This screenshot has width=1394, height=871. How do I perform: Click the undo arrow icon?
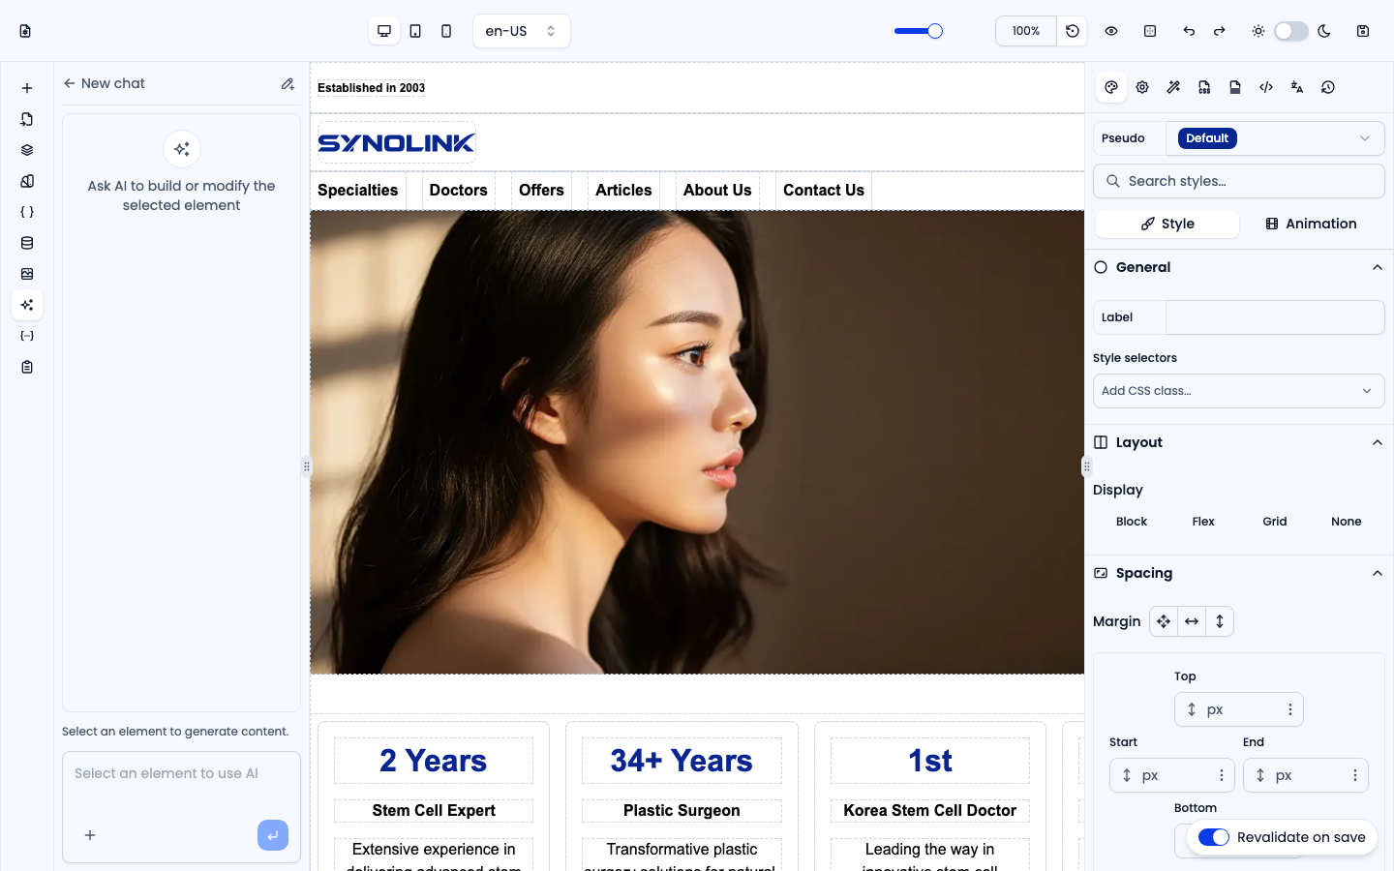pyautogui.click(x=1189, y=31)
